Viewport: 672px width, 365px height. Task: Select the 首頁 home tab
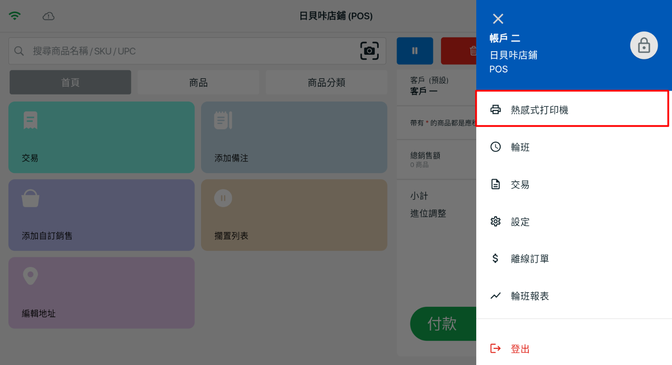point(70,83)
